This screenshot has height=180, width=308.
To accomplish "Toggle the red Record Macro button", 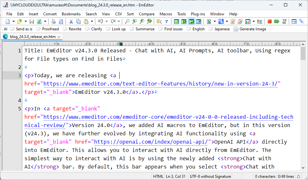I will point(270,21).
